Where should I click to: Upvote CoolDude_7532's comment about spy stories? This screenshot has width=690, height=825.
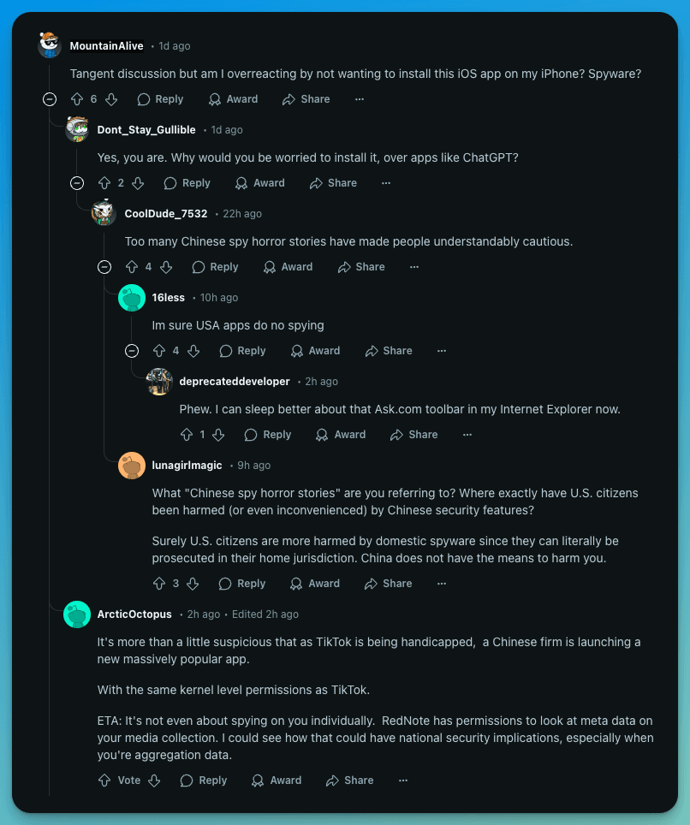pyautogui.click(x=133, y=266)
